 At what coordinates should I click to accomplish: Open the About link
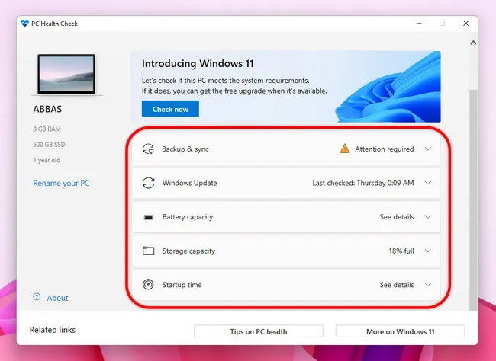click(x=57, y=298)
